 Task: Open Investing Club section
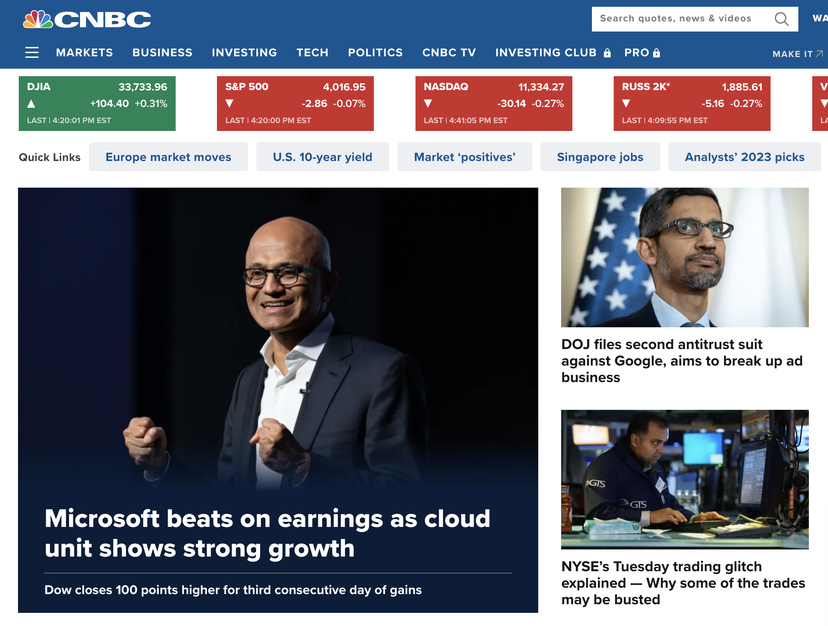point(546,53)
